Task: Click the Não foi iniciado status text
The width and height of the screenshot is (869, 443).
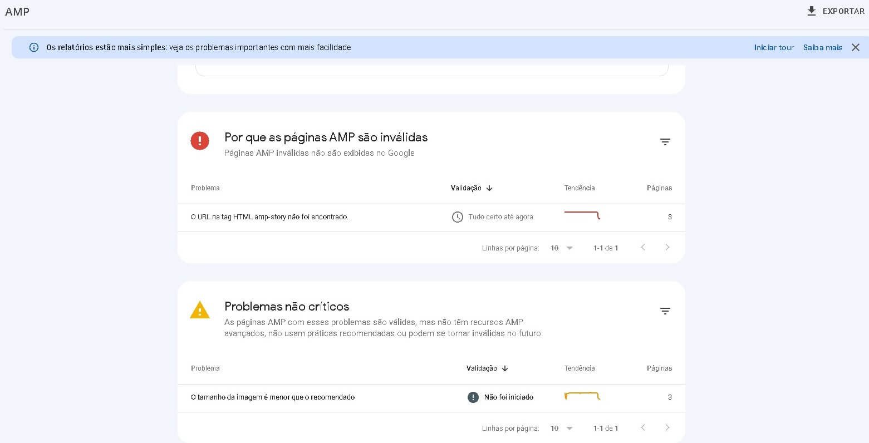Action: pos(509,397)
